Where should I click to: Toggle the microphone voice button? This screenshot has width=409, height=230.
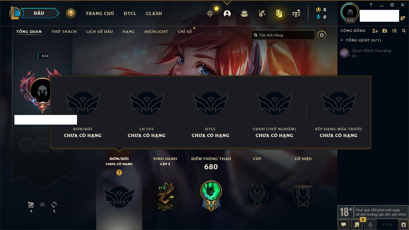pyautogui.click(x=370, y=225)
